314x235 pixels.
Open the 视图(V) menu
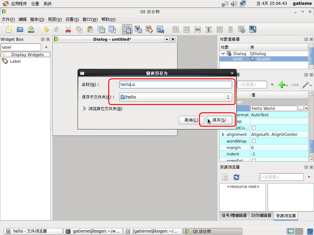pyautogui.click(x=55, y=19)
